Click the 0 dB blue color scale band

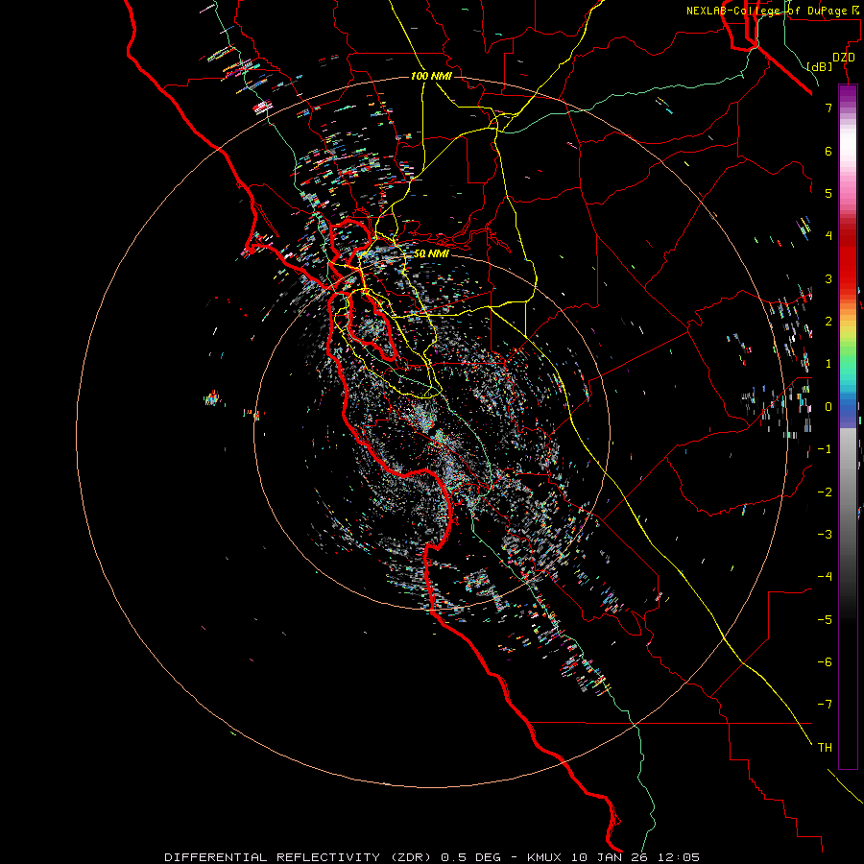848,407
